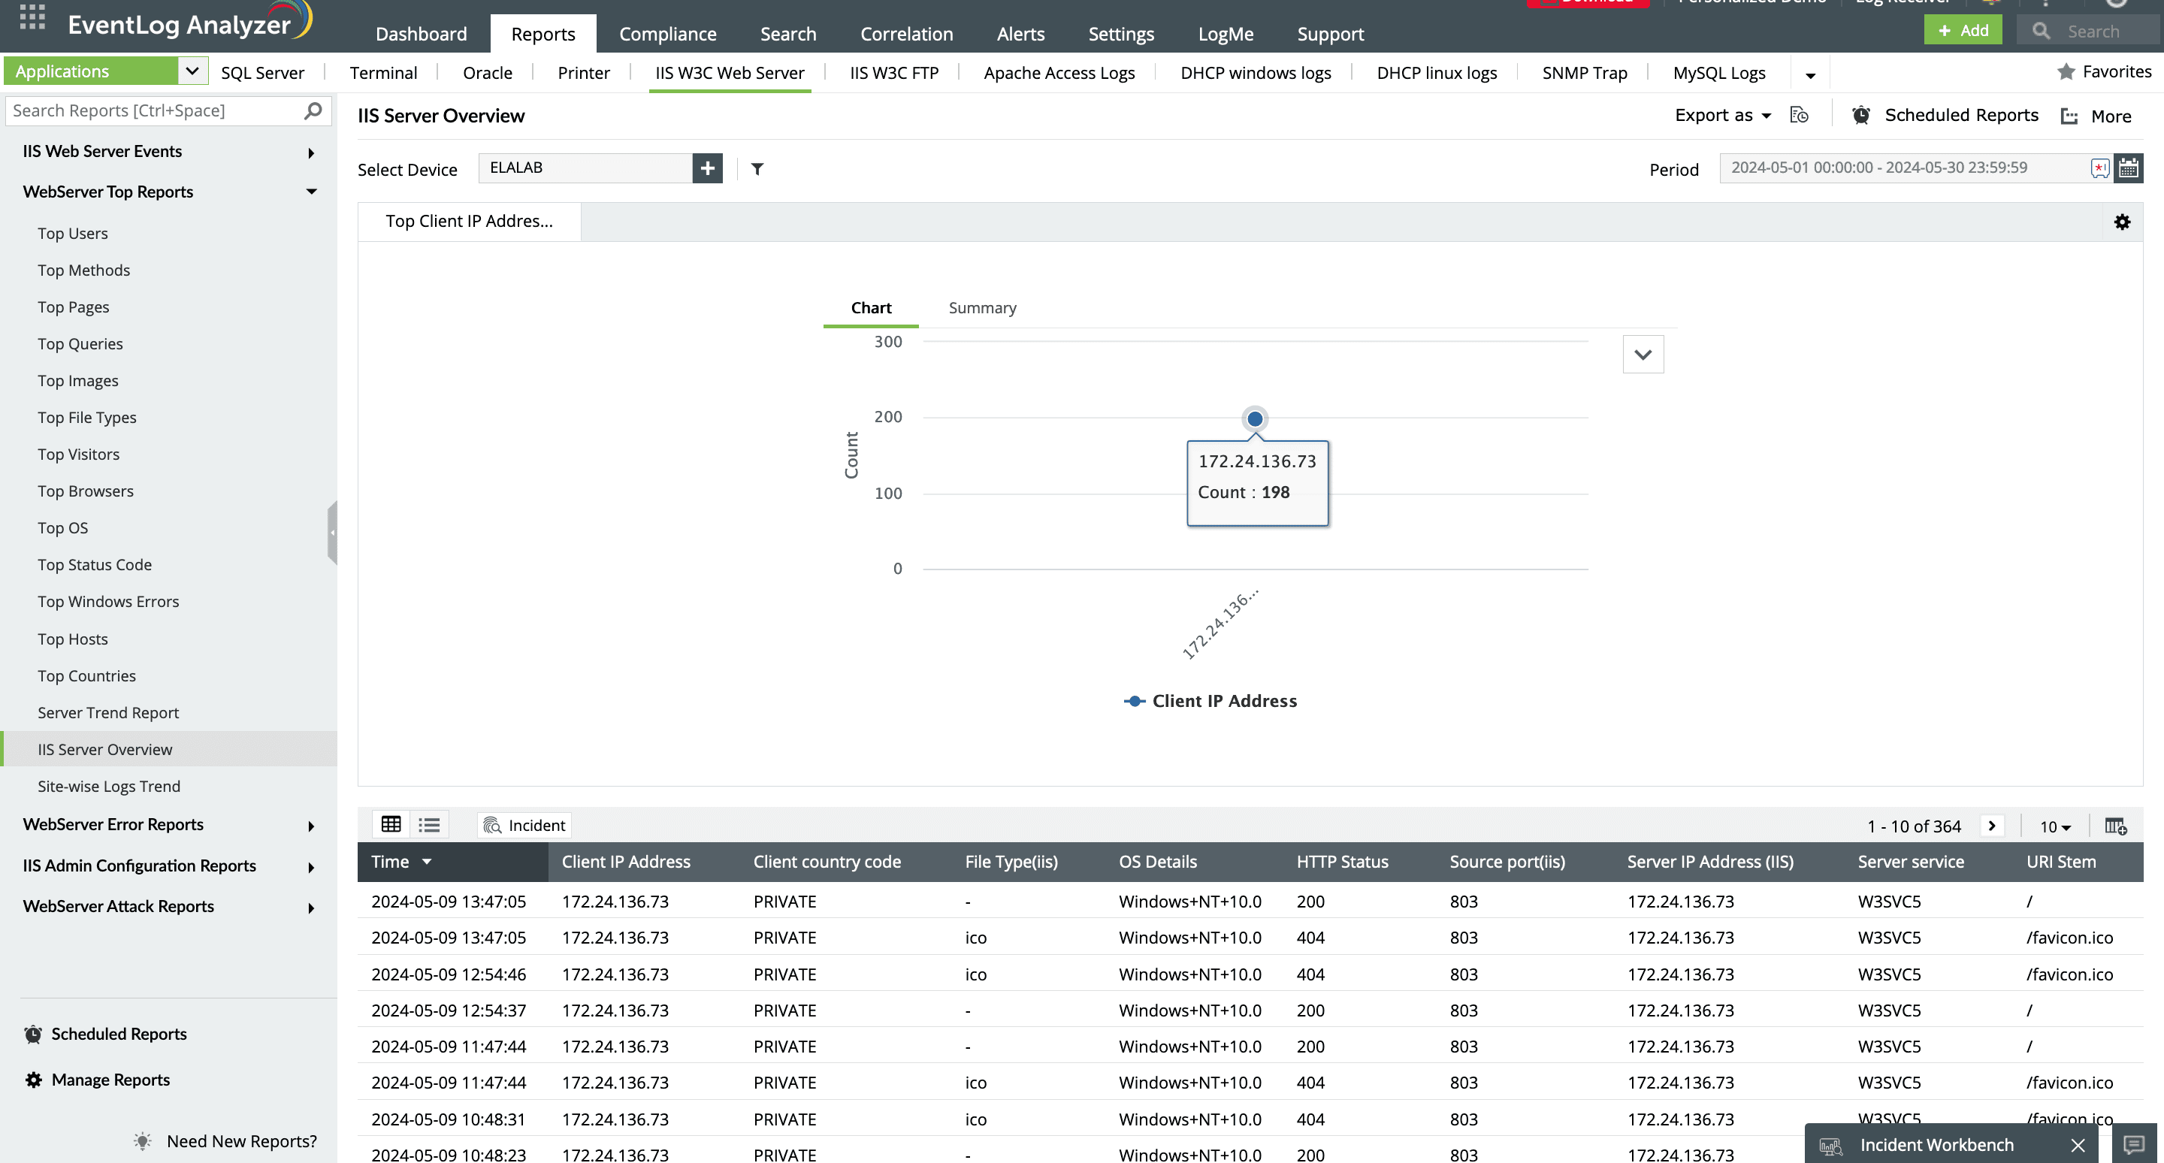Click the device filter funnel icon
The image size is (2164, 1163).
757,169
